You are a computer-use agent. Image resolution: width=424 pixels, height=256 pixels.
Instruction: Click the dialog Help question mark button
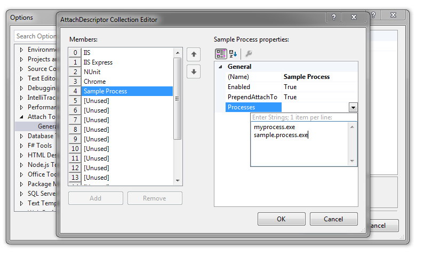click(x=334, y=18)
